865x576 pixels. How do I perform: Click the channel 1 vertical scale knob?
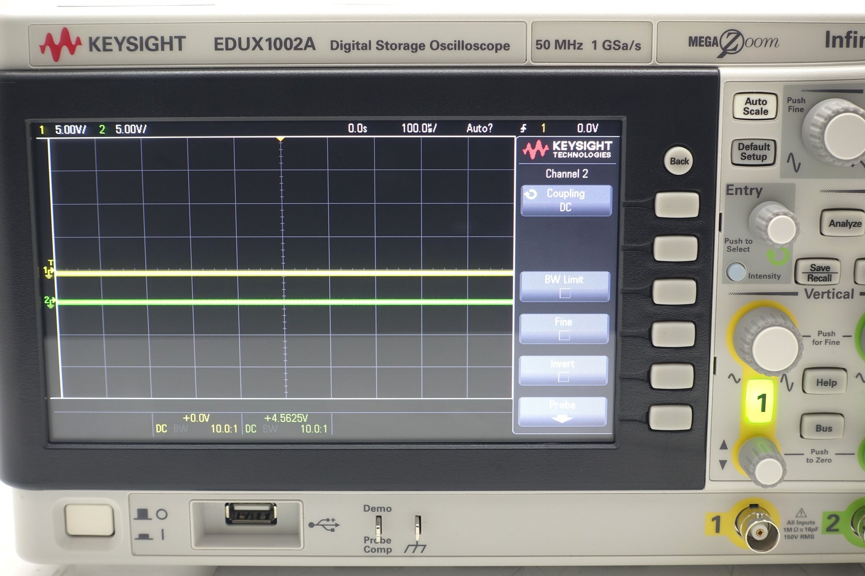pyautogui.click(x=770, y=343)
